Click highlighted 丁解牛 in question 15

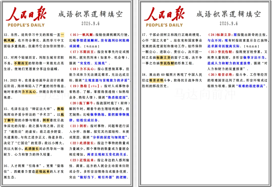9,120
